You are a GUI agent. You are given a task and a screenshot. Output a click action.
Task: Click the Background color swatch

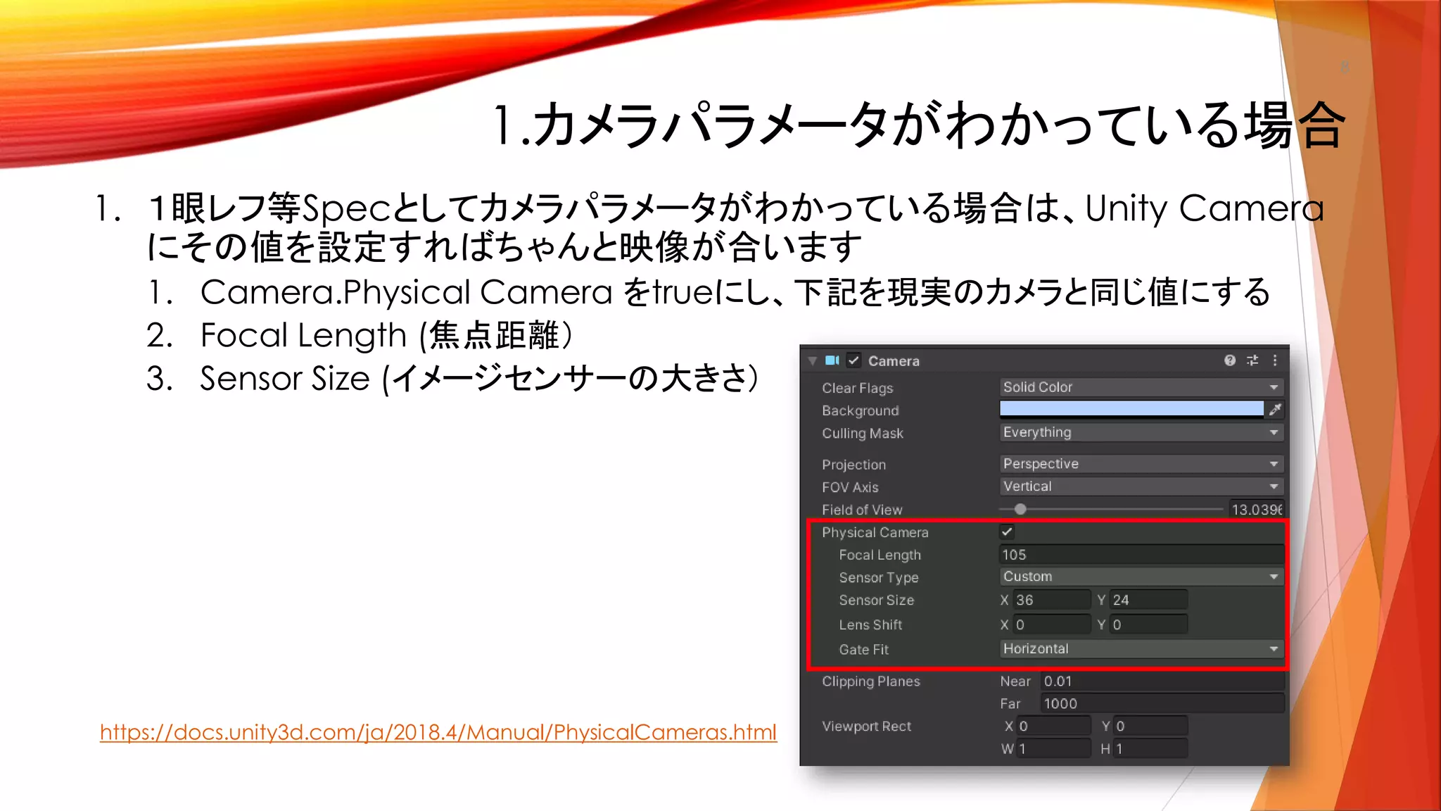click(x=1131, y=409)
